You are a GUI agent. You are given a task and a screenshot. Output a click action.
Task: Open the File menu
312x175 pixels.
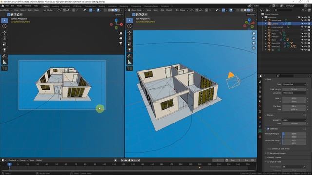[7, 6]
